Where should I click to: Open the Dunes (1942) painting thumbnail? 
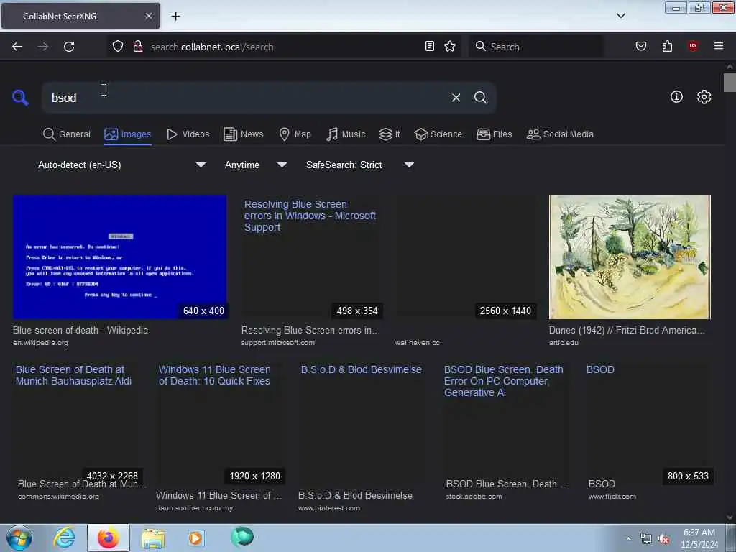pyautogui.click(x=630, y=257)
